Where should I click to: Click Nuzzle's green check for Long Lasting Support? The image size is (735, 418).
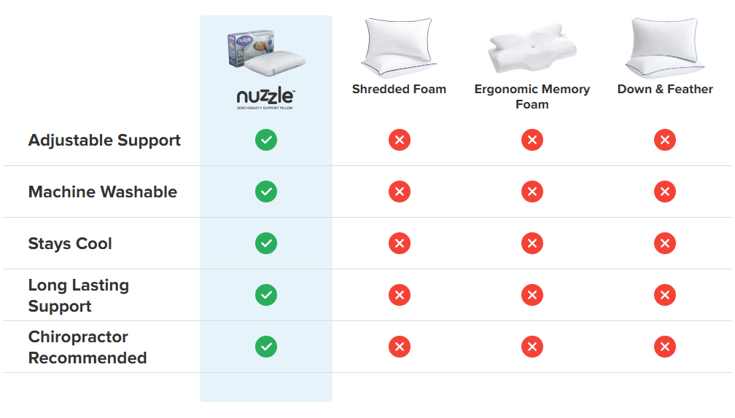click(266, 295)
